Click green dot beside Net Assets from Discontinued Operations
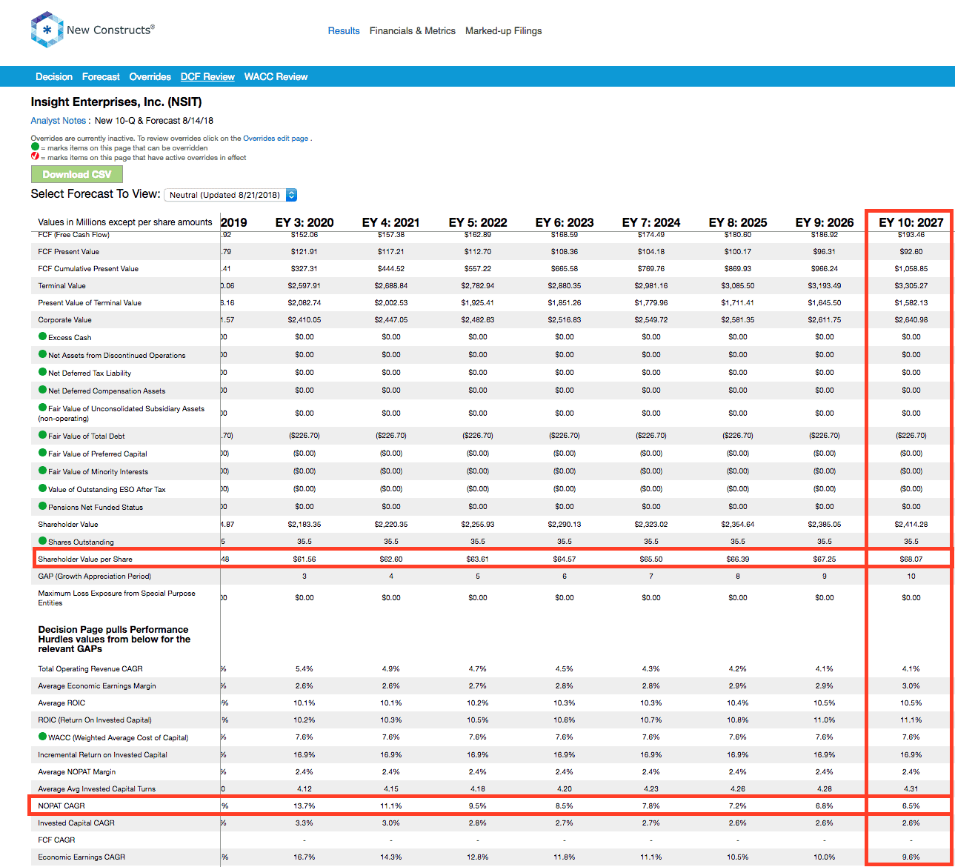This screenshot has height=867, width=955. [42, 354]
